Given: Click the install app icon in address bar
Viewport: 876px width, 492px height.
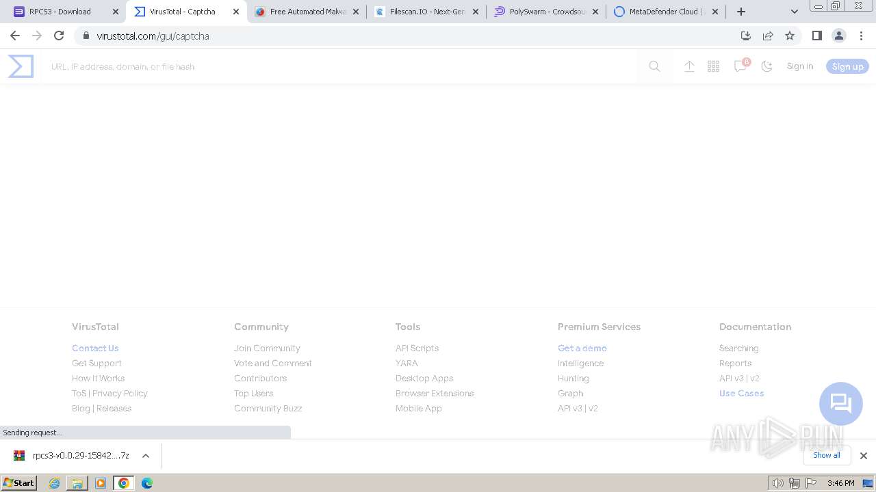Looking at the screenshot, I should (746, 36).
